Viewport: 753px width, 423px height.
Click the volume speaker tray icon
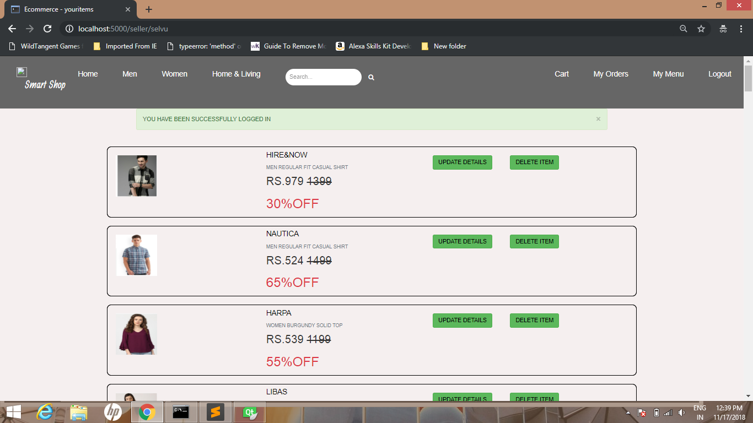[681, 413]
